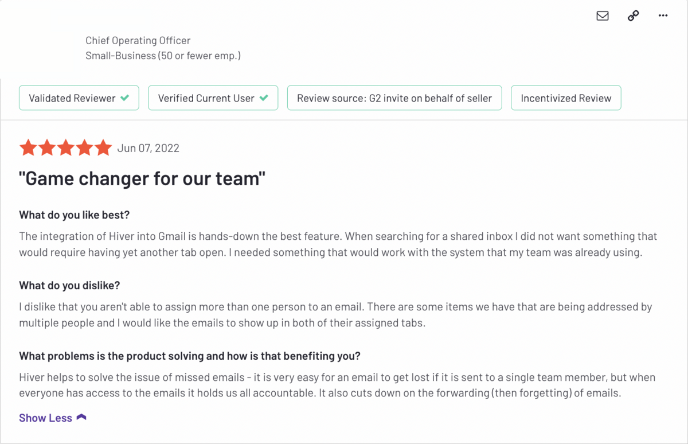The image size is (688, 444).
Task: Click the first orange rating star
Action: pyautogui.click(x=28, y=148)
